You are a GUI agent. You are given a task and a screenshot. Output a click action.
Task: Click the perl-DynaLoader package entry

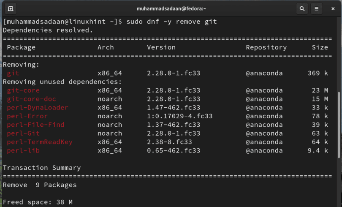(38, 108)
